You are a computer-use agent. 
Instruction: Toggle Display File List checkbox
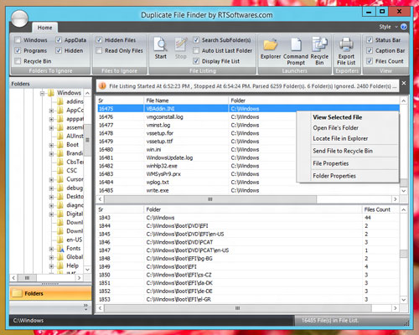196,61
